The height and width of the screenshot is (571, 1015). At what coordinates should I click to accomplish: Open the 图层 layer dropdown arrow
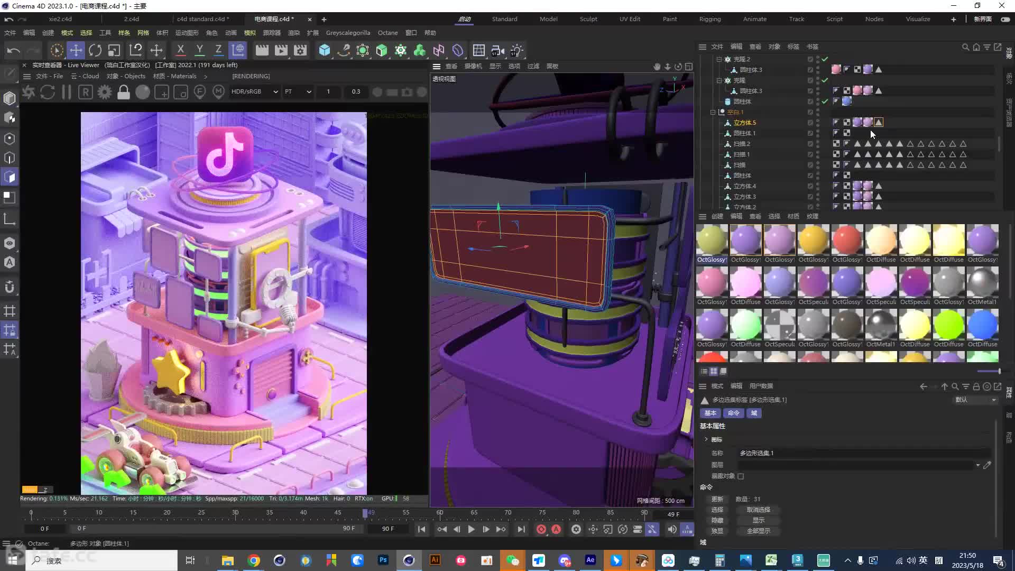pyautogui.click(x=977, y=465)
